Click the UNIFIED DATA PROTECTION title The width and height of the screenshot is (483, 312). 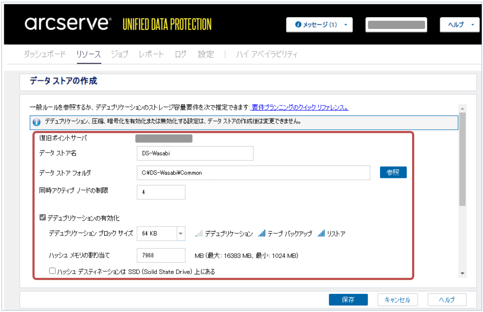pos(167,24)
